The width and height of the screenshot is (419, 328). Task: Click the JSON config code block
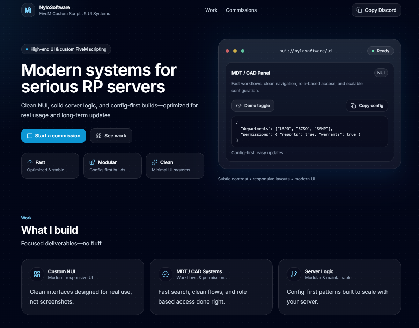coord(309,132)
